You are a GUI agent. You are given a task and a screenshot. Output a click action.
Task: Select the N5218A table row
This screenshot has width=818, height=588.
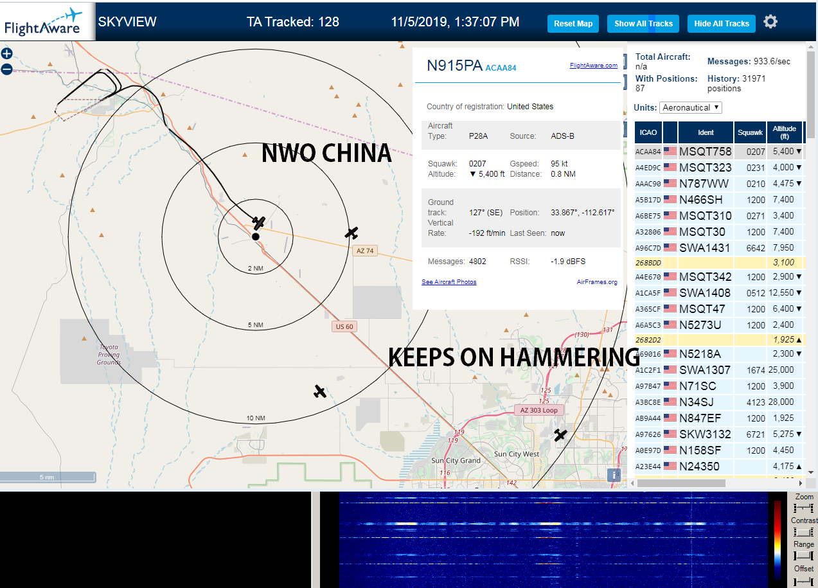(719, 354)
